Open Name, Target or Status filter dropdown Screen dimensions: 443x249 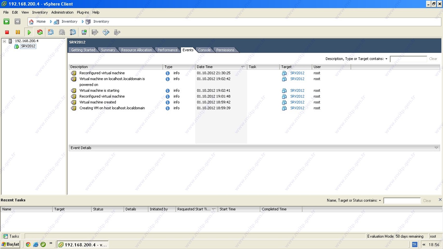[x=380, y=200]
